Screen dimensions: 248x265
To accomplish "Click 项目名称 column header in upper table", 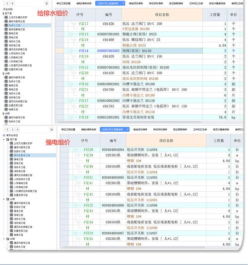I will click(162, 15).
